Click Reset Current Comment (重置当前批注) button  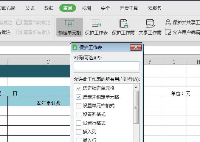tap(34, 22)
